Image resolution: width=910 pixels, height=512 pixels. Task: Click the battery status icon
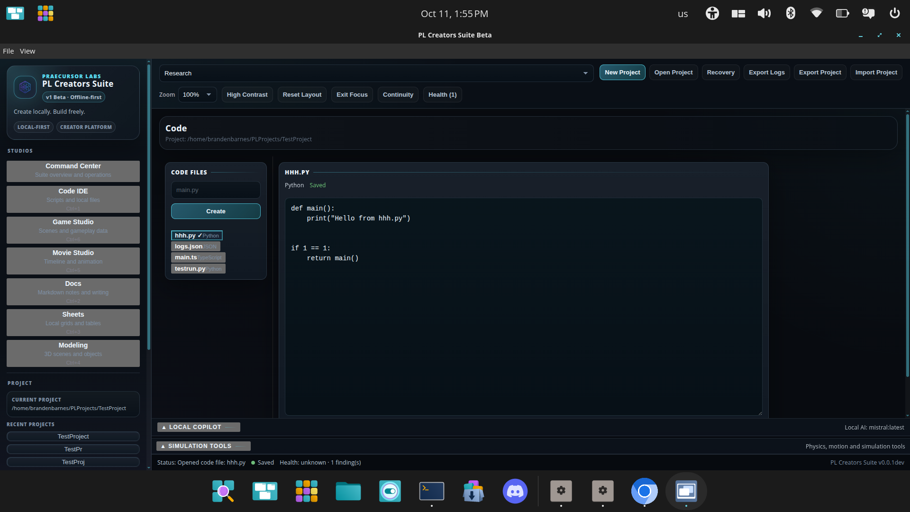(x=842, y=13)
